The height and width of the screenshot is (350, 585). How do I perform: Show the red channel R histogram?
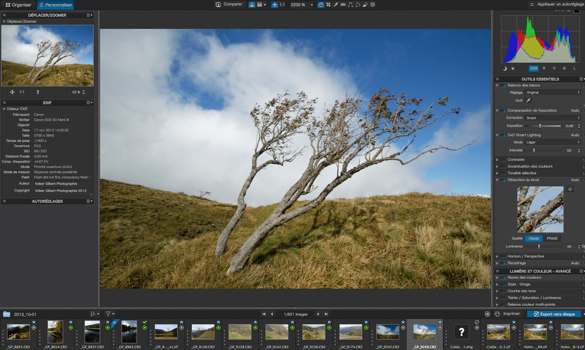[x=544, y=69]
